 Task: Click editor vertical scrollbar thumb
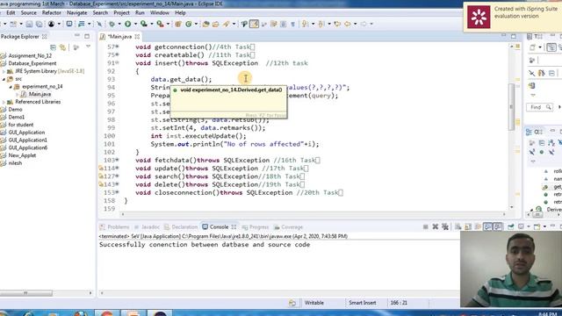coord(511,106)
